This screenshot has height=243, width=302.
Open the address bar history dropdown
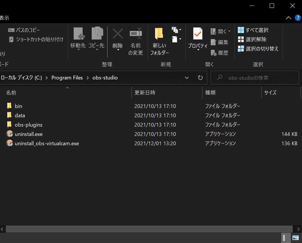(x=186, y=78)
